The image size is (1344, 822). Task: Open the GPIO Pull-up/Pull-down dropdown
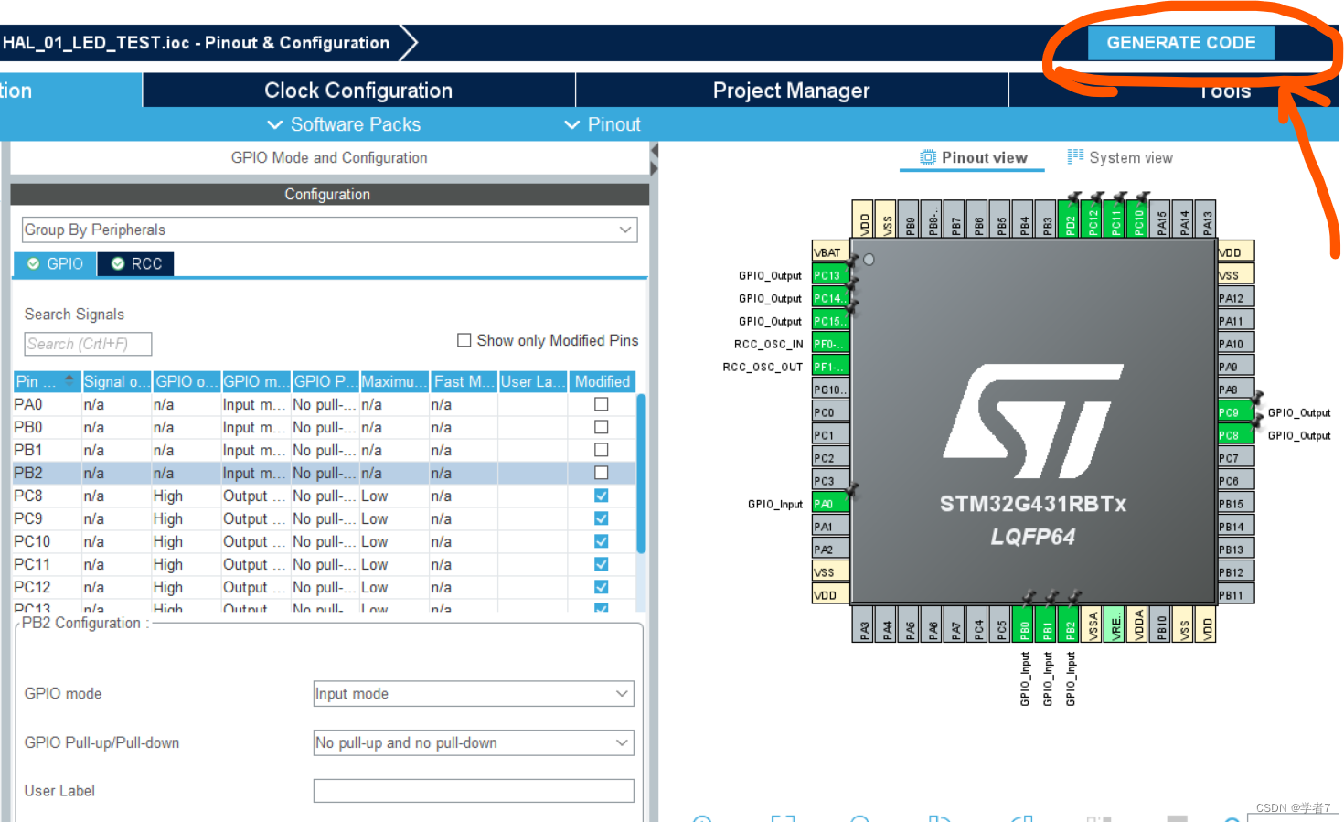pyautogui.click(x=621, y=742)
